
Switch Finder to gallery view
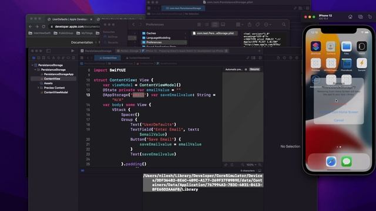point(223,25)
